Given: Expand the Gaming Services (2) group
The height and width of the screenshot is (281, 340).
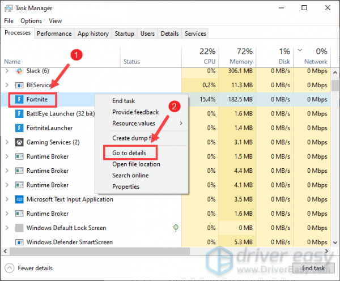Looking at the screenshot, I should (7, 142).
